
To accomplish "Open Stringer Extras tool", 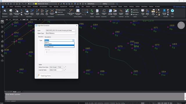I will pos(164,12).
